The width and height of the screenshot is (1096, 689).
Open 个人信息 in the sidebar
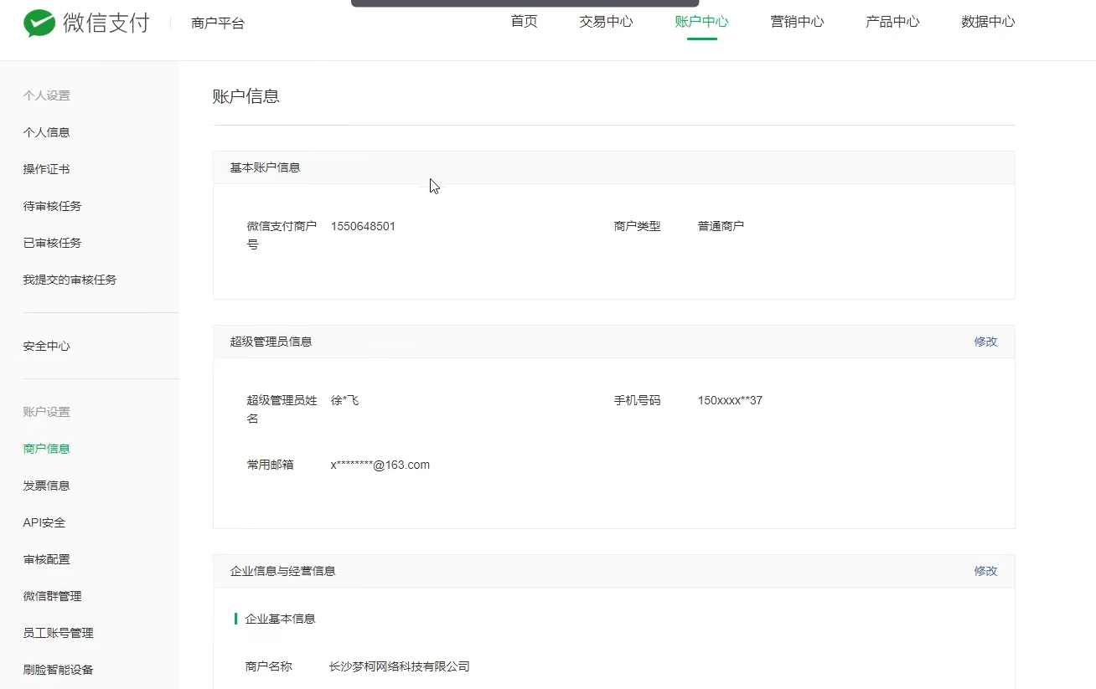tap(47, 132)
